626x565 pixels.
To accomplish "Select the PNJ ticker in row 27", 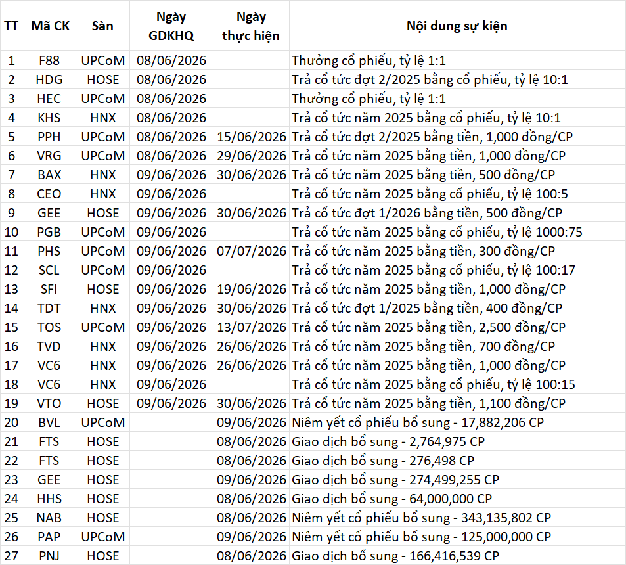I will coord(49,556).
